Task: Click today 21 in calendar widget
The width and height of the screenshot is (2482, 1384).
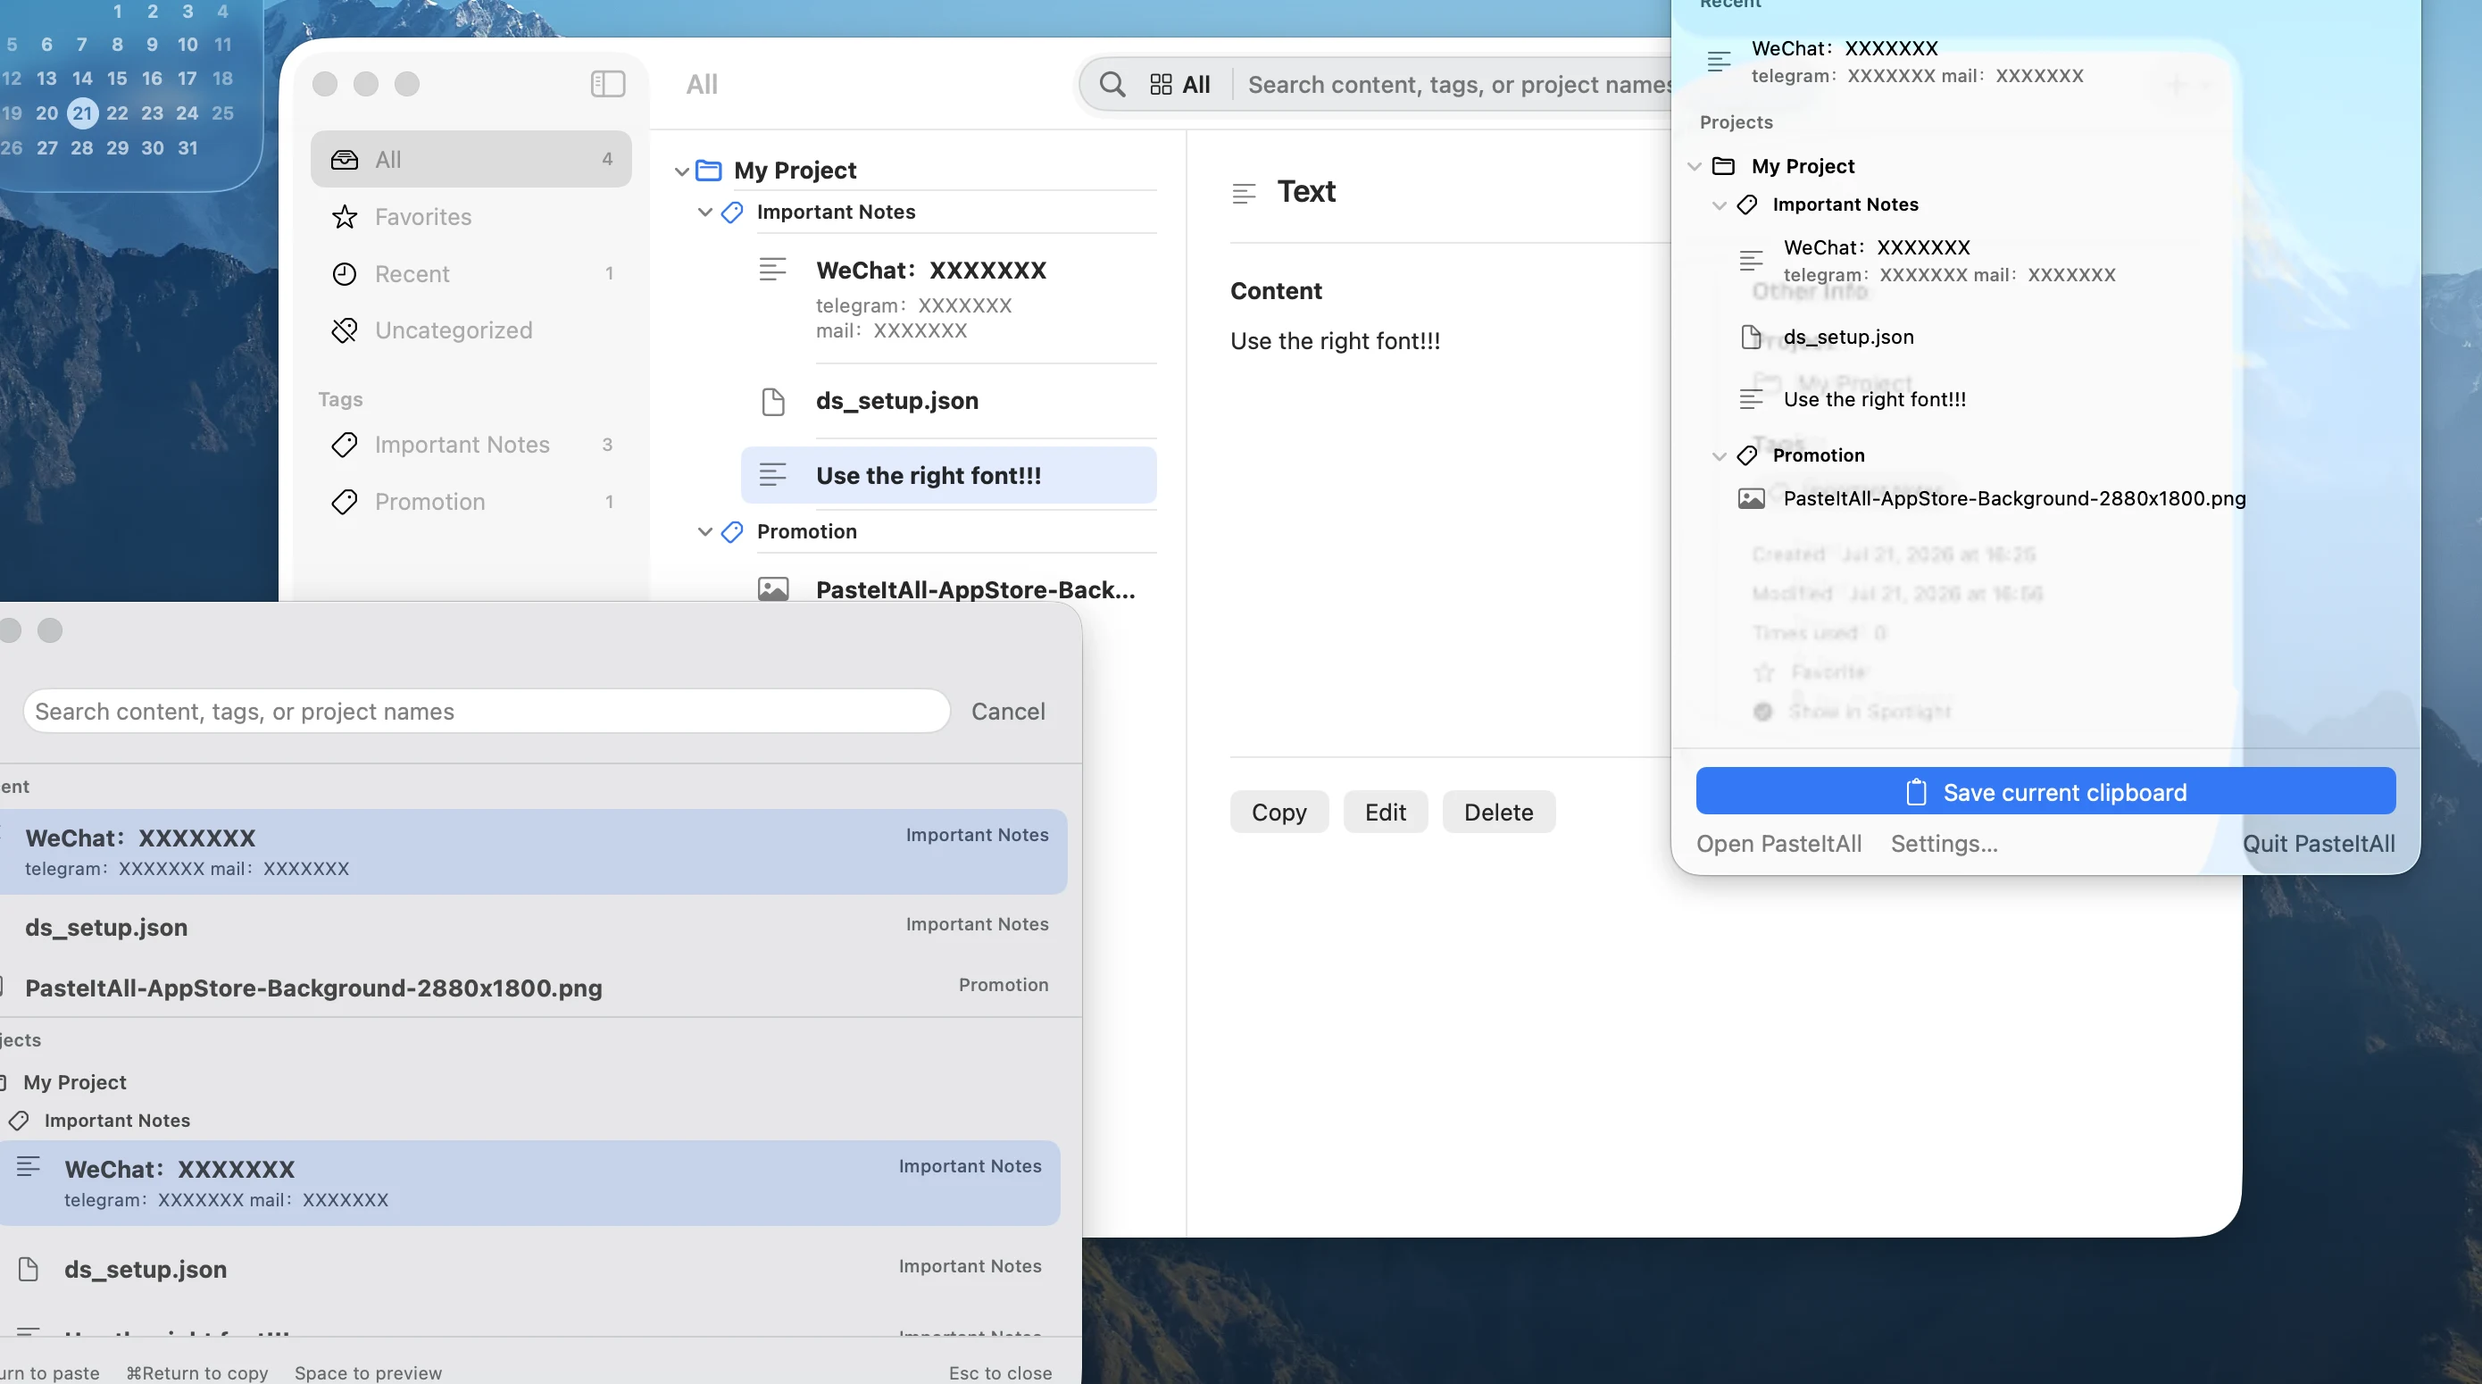Action: (83, 113)
